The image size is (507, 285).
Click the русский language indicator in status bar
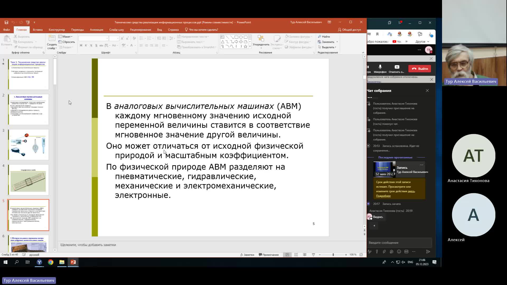(34, 255)
